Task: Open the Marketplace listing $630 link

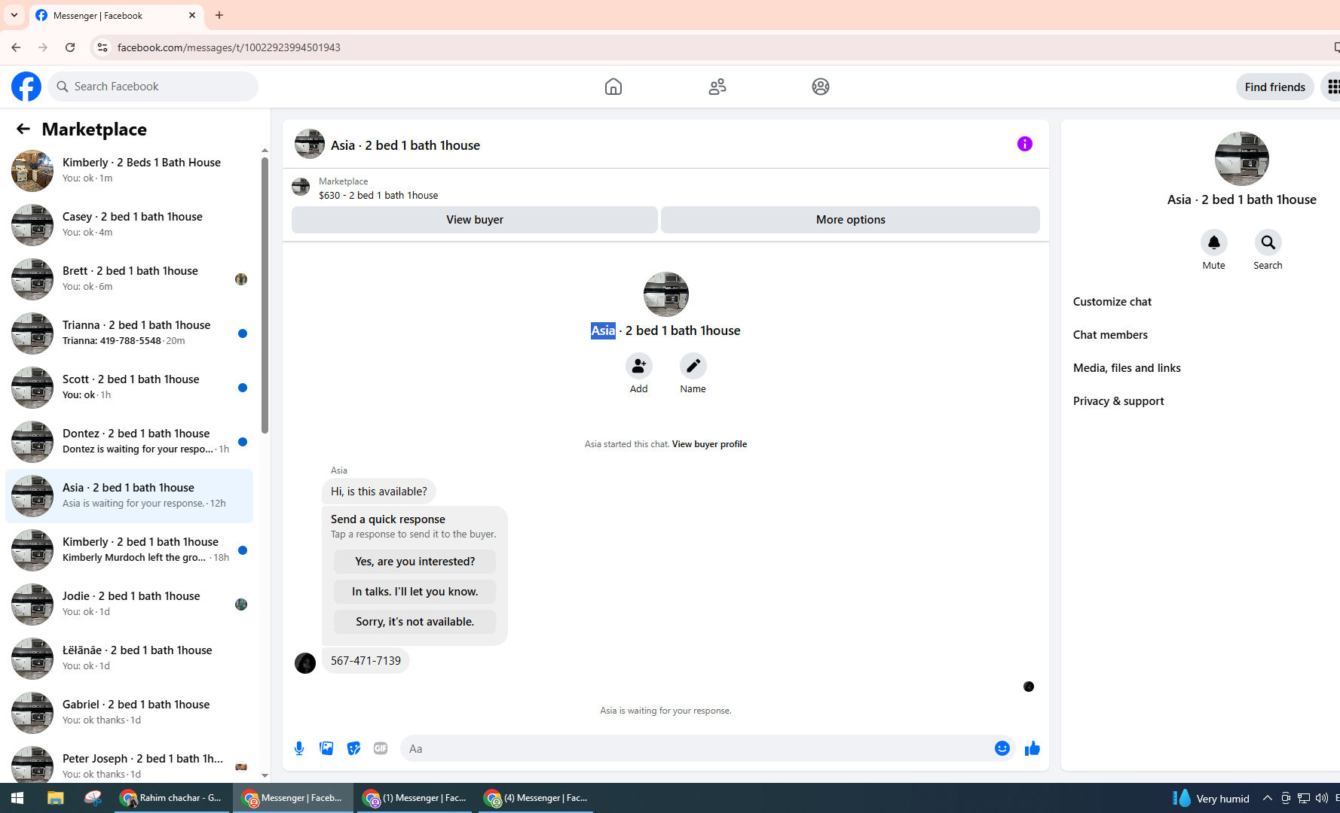Action: 378,195
